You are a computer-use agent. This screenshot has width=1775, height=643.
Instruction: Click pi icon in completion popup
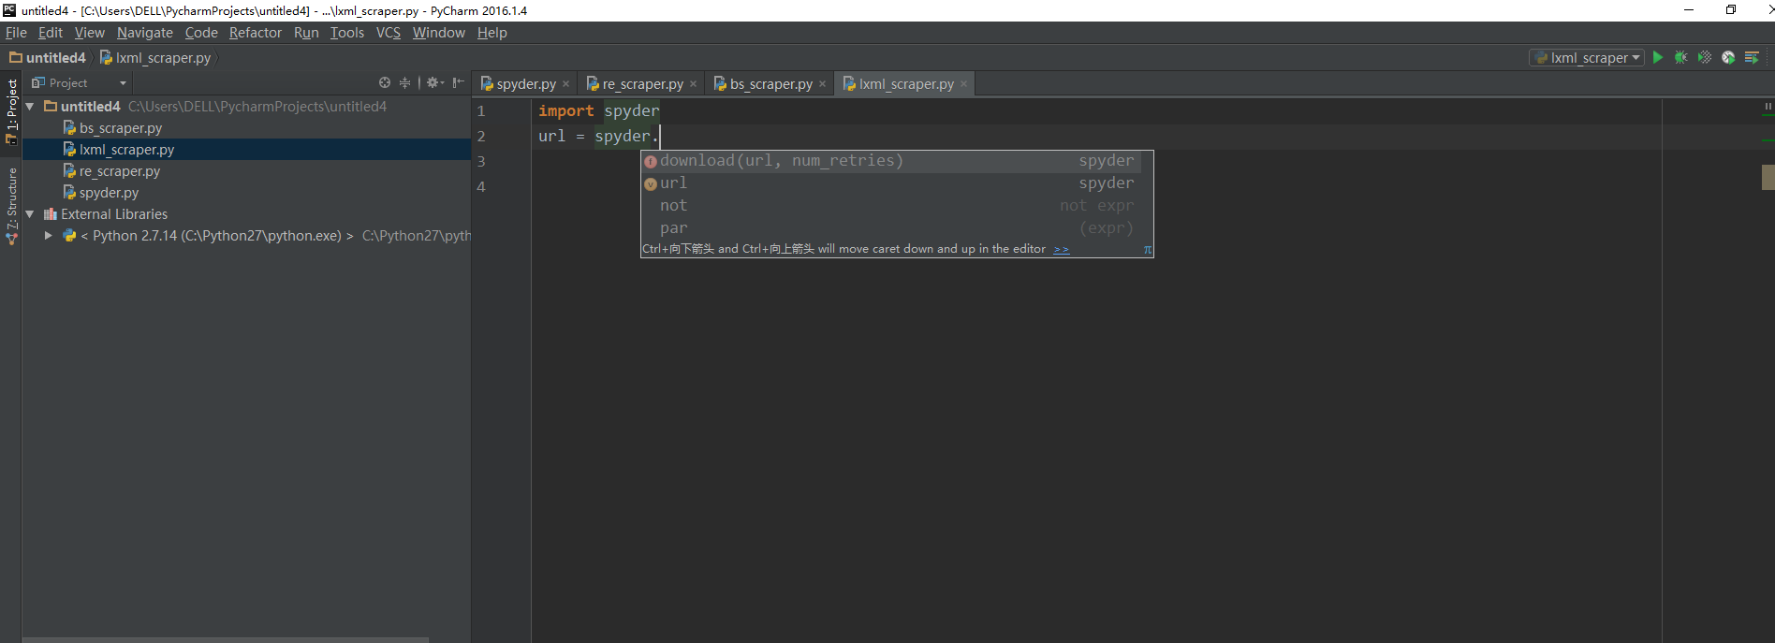(1147, 250)
